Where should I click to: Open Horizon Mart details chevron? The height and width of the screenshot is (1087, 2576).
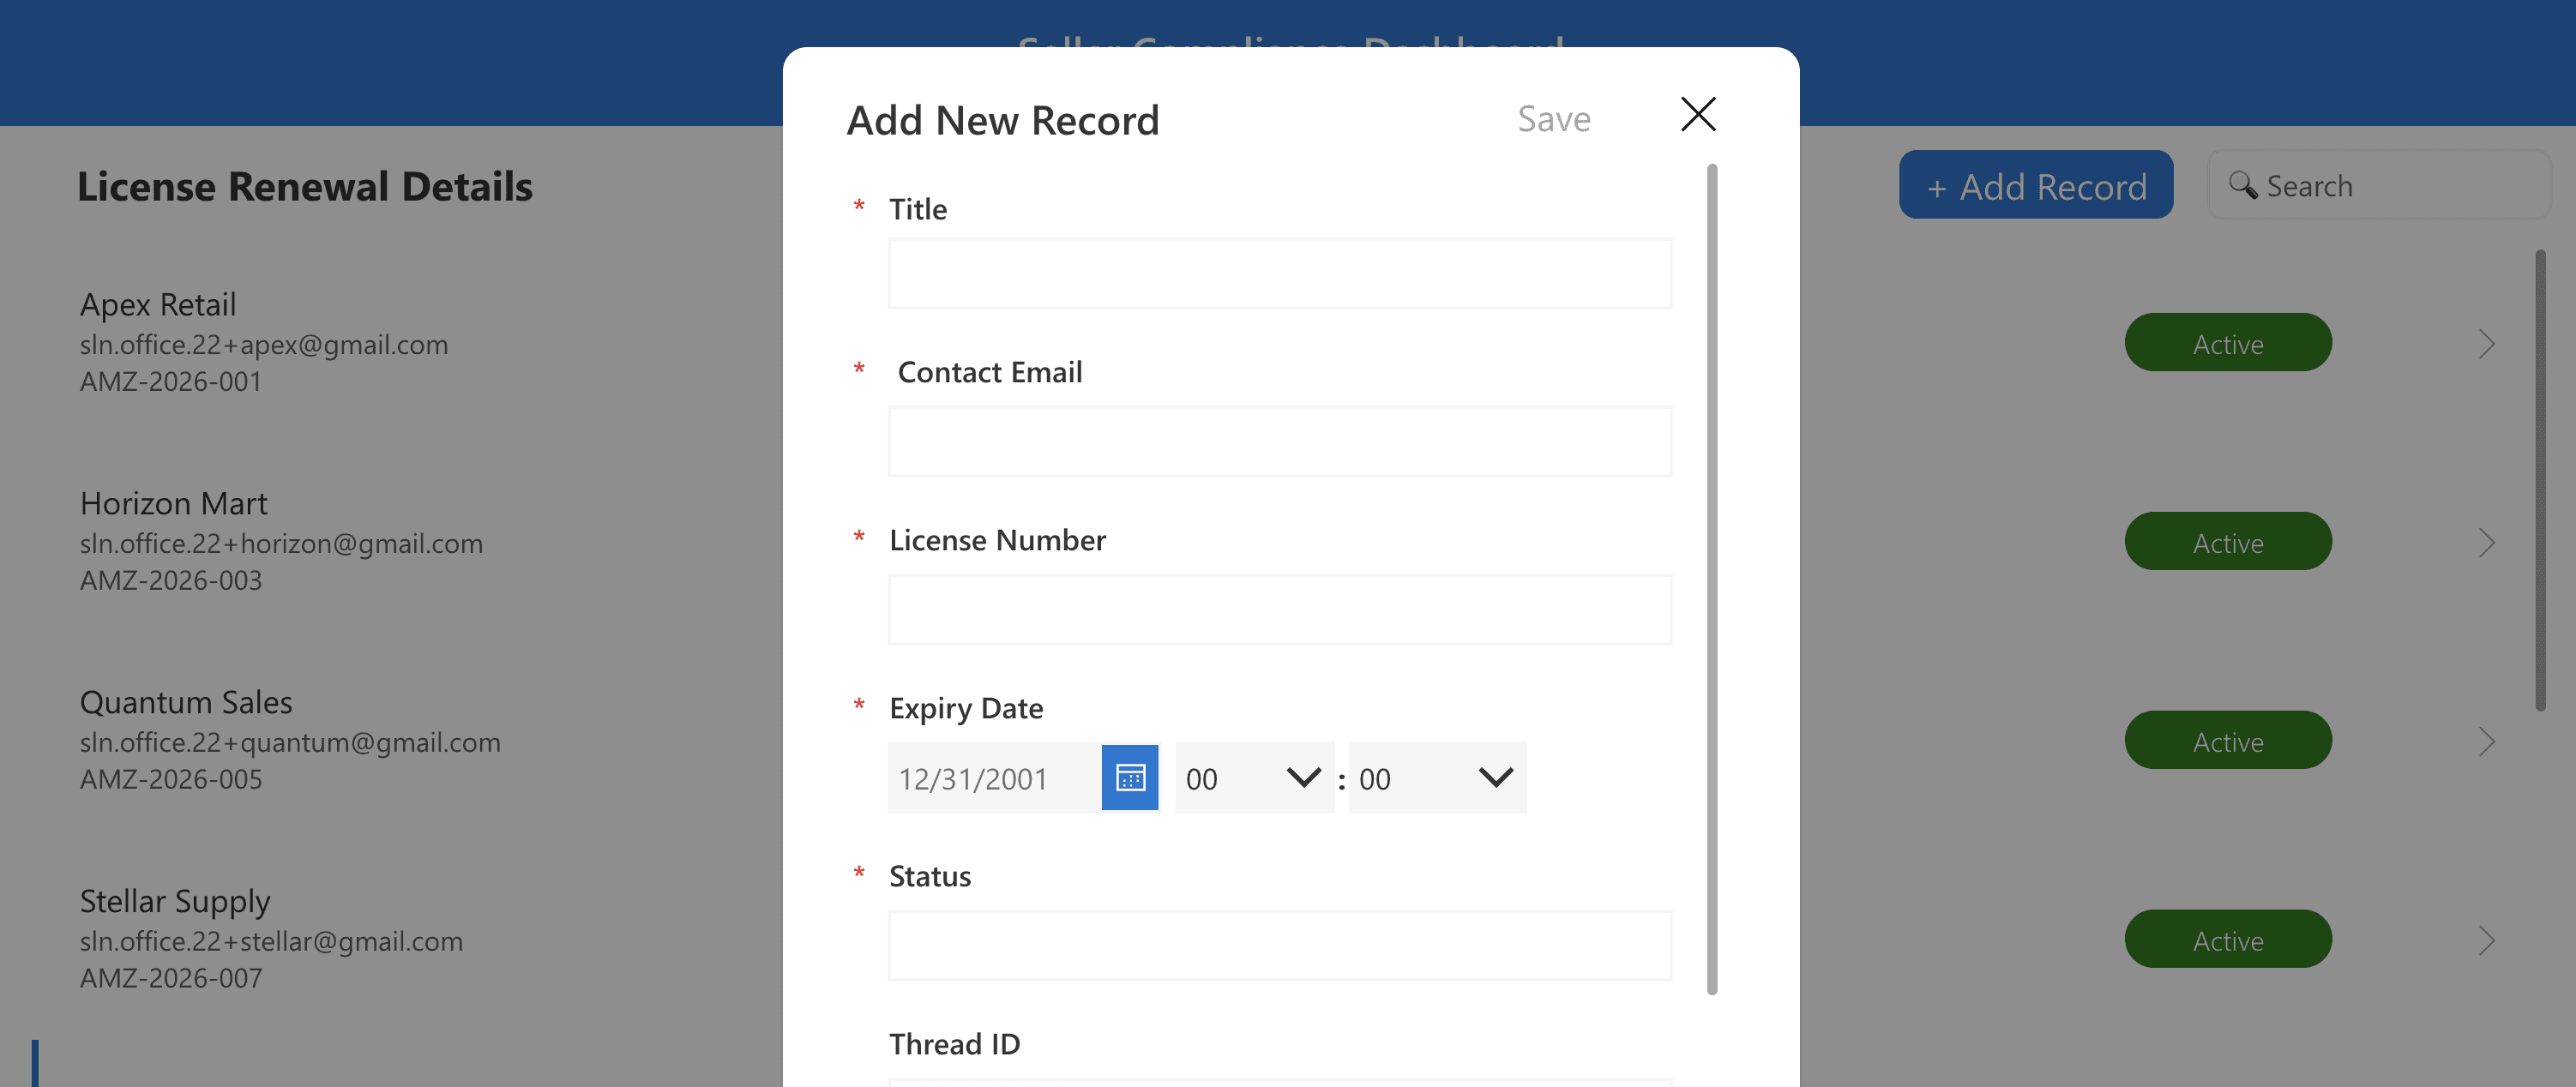coord(2486,543)
